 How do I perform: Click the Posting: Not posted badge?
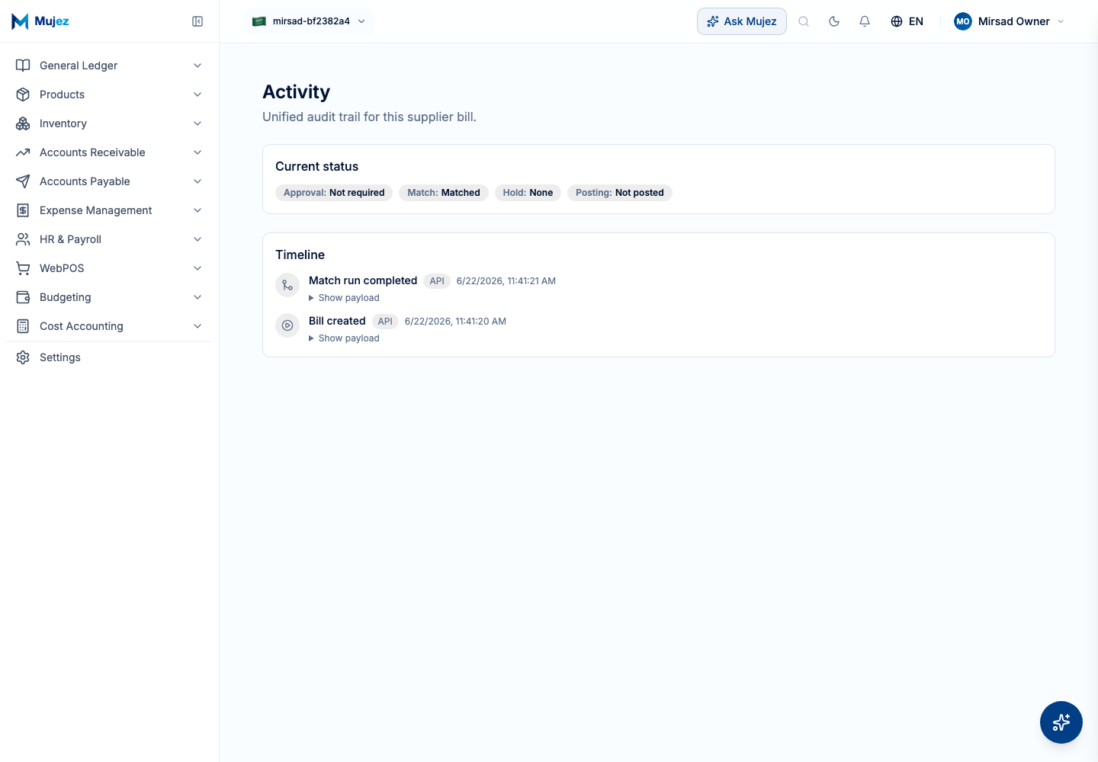620,193
